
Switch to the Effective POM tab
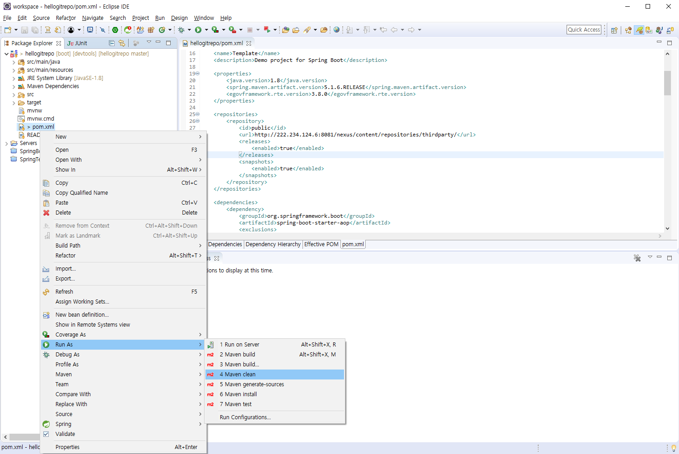coord(321,244)
